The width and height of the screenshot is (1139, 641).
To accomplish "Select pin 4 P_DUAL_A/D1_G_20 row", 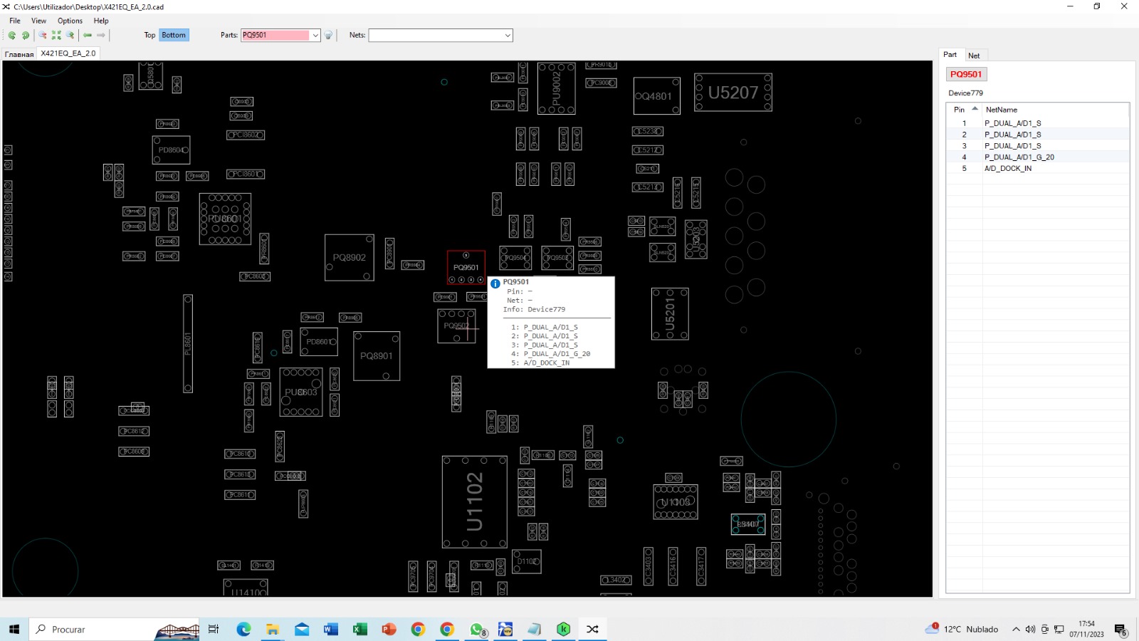I will tap(1019, 157).
